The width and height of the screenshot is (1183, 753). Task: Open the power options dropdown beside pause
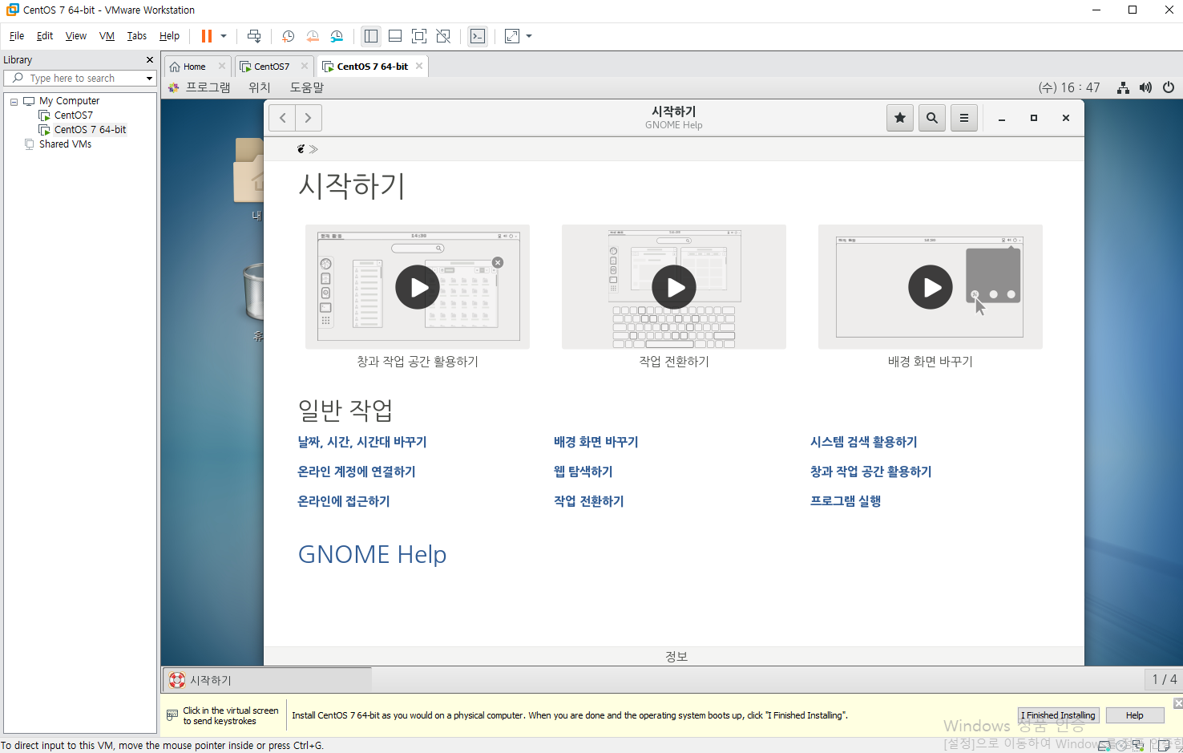[x=224, y=36]
